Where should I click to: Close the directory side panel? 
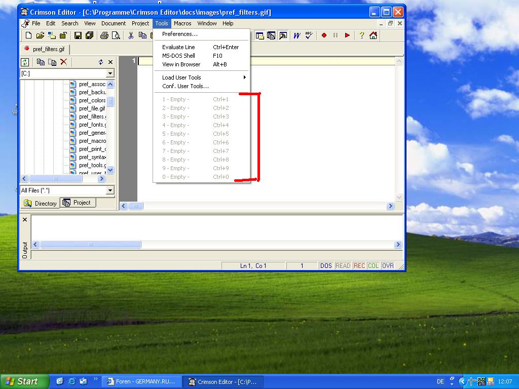[x=110, y=62]
